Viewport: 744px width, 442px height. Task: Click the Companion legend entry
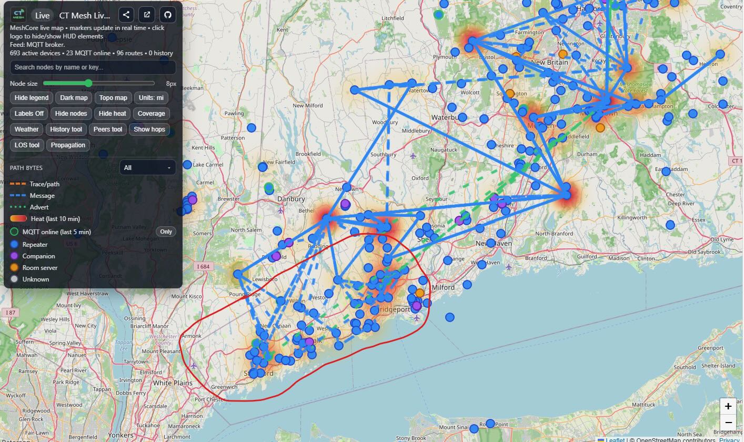[33, 256]
